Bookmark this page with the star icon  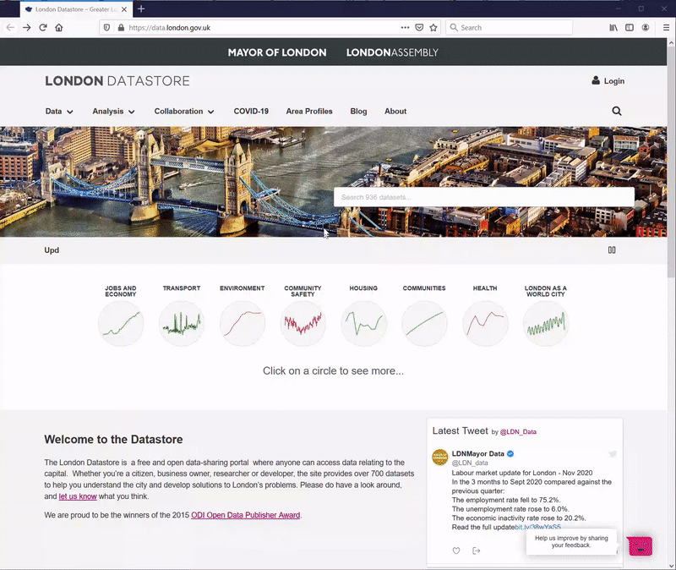[433, 28]
